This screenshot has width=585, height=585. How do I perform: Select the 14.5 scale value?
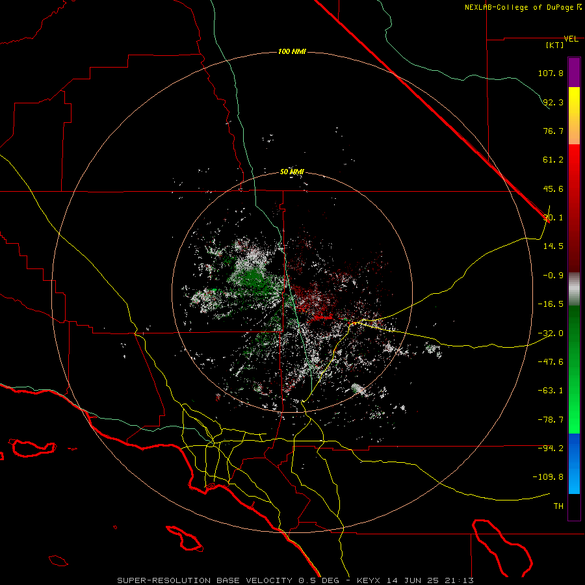coord(553,246)
